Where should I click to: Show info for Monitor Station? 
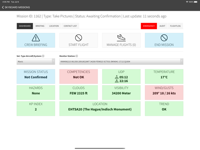click(x=77, y=56)
